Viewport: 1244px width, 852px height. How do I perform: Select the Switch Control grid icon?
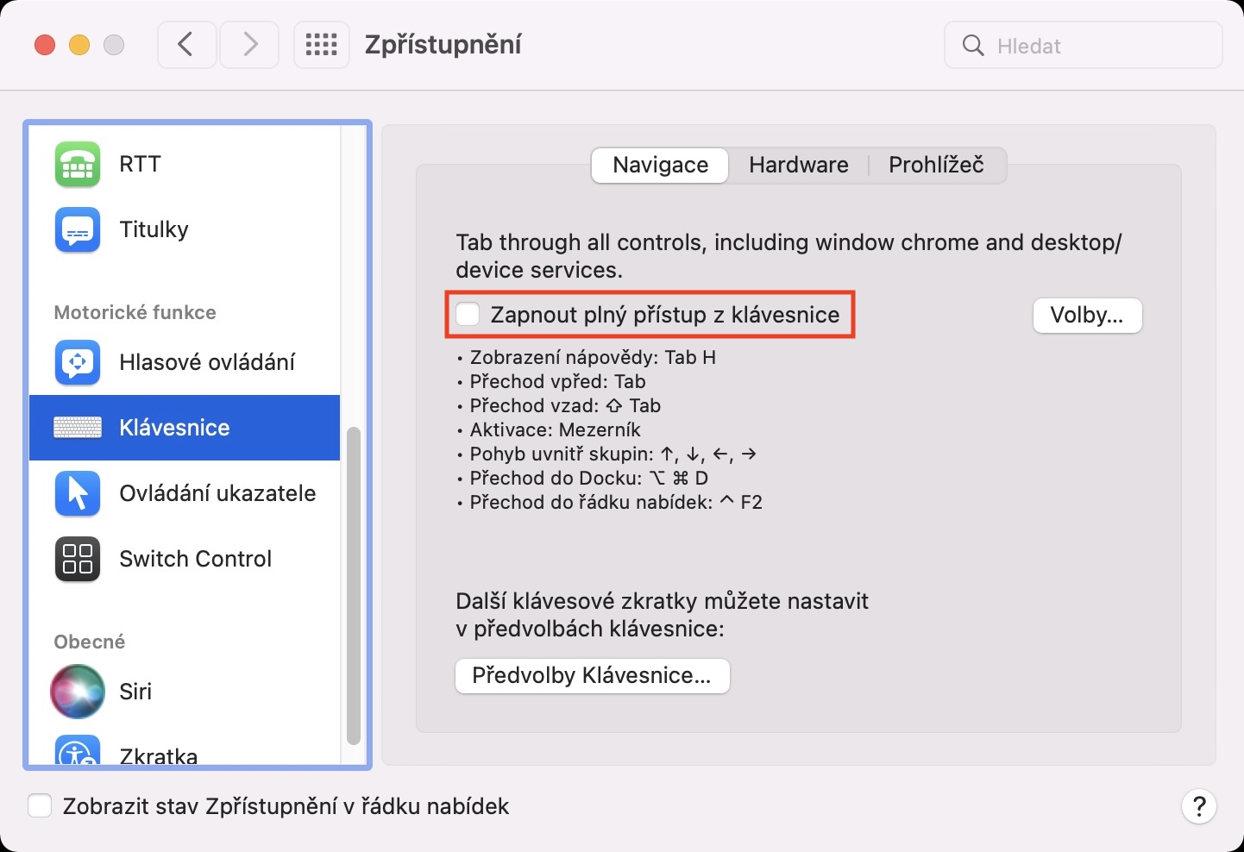78,559
